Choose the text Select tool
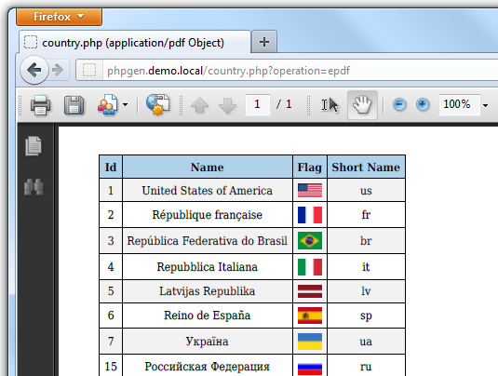 [330, 105]
